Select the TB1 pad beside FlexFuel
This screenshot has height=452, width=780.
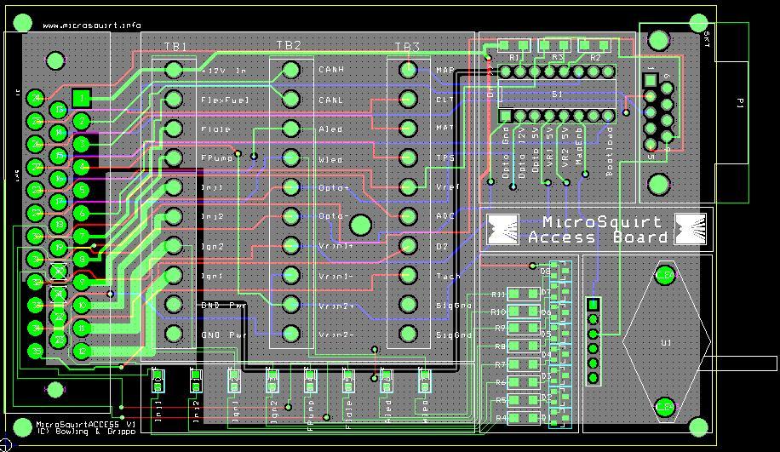click(174, 99)
